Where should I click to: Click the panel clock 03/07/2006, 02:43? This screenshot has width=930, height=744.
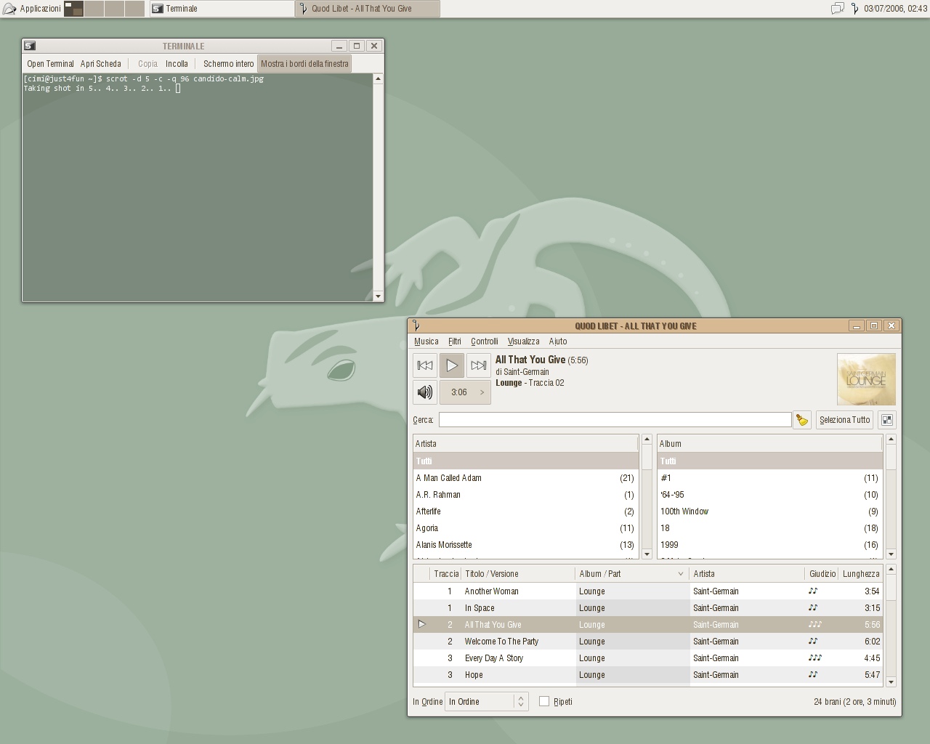coord(895,9)
